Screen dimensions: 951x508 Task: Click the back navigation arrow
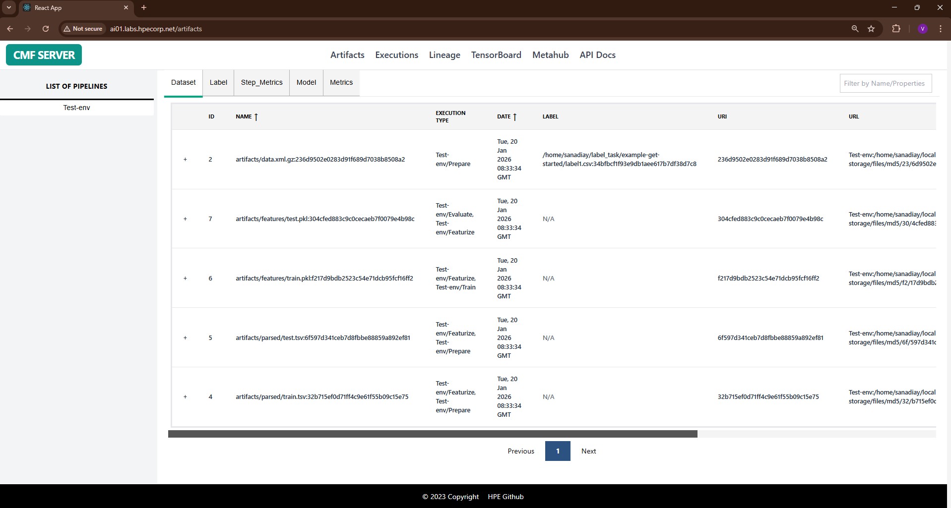pos(10,29)
